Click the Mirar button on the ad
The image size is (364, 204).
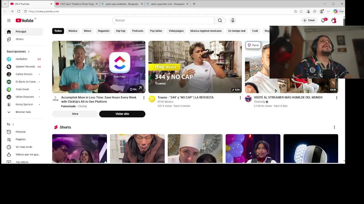click(x=75, y=114)
